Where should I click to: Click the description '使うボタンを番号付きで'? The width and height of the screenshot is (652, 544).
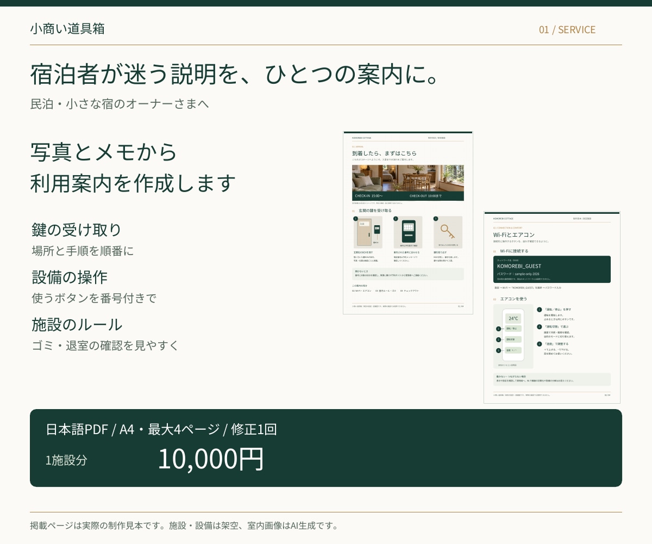click(94, 298)
